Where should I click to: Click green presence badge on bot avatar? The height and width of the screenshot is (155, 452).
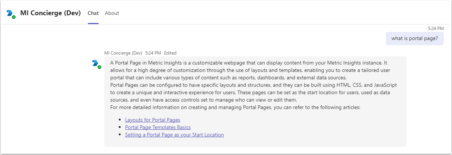[99, 67]
